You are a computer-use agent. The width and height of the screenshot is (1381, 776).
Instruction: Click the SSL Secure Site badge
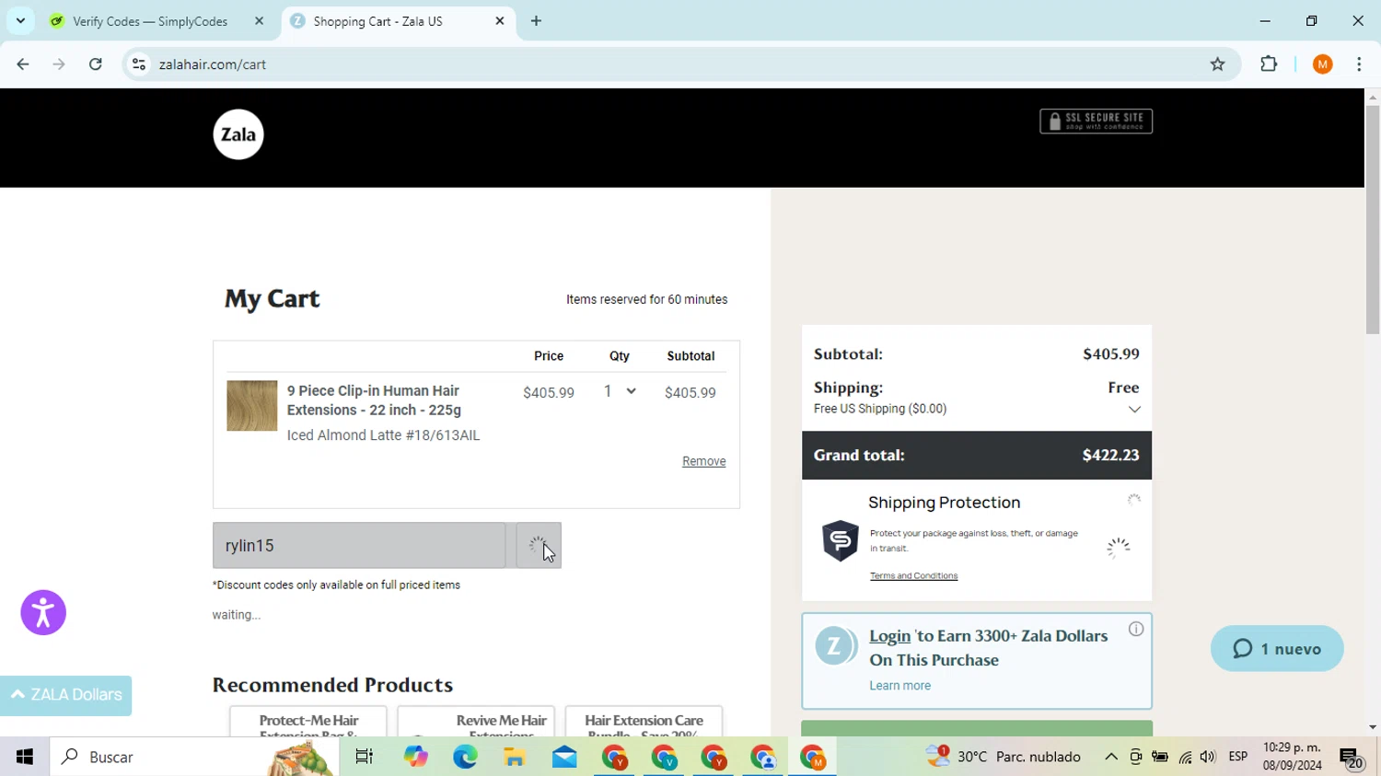[1096, 122]
